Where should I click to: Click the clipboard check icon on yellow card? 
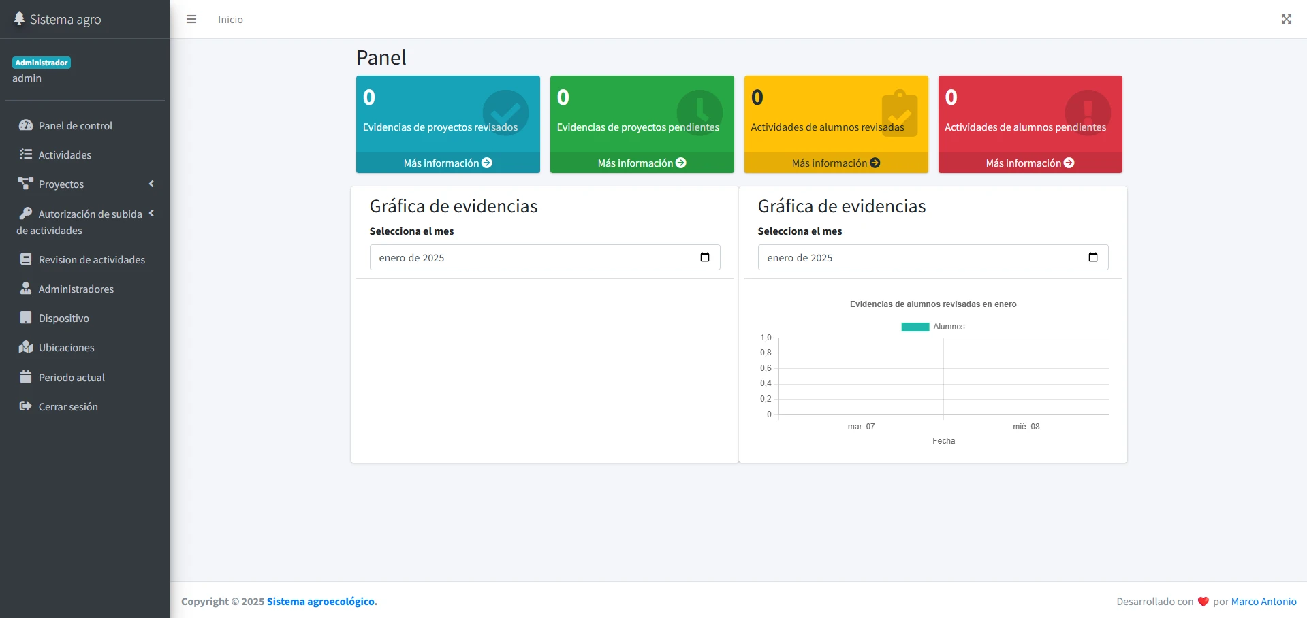[x=900, y=113]
